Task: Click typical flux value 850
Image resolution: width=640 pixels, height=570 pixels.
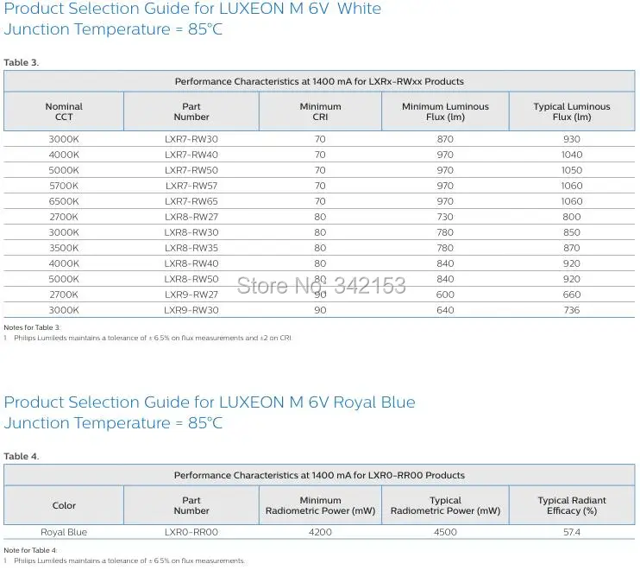Action: 572,232
